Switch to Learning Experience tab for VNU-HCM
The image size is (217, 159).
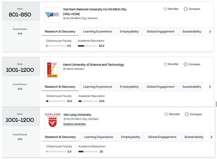[x=98, y=32]
